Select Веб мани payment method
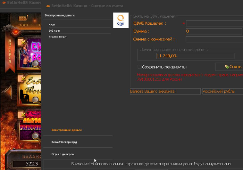Viewport: 243px width, 170px height. (54, 31)
